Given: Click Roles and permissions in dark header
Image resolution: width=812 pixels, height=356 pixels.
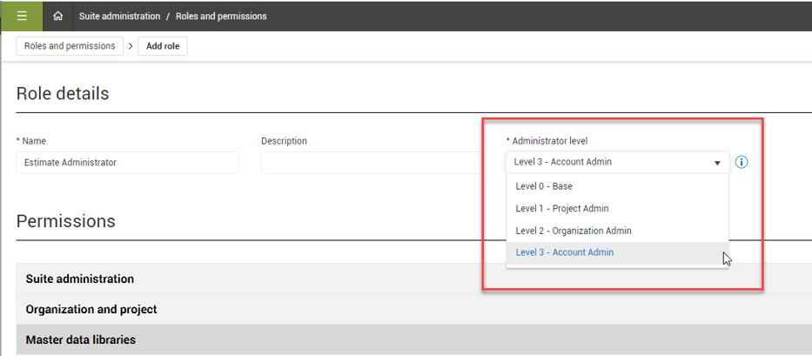Looking at the screenshot, I should tap(221, 16).
